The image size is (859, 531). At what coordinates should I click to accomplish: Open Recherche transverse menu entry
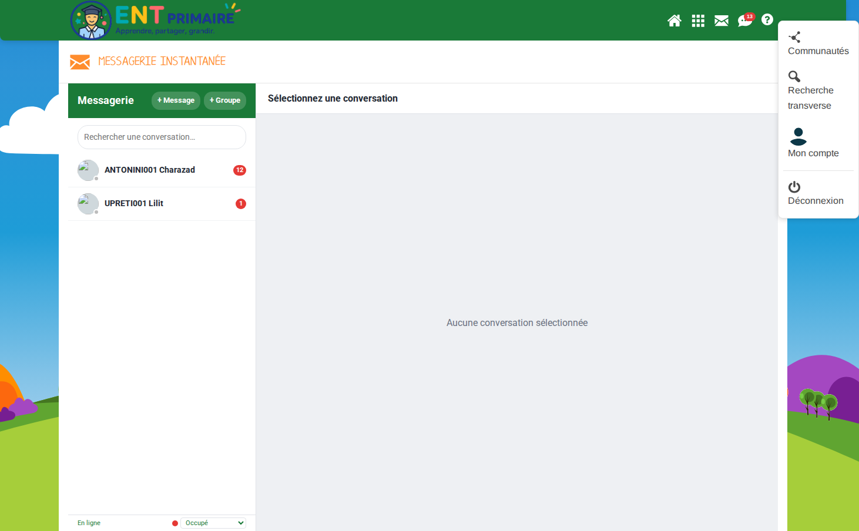coord(818,91)
